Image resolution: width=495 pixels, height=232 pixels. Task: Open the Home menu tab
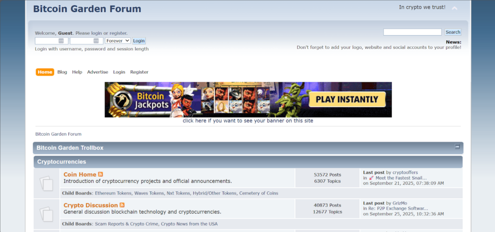[x=45, y=72]
